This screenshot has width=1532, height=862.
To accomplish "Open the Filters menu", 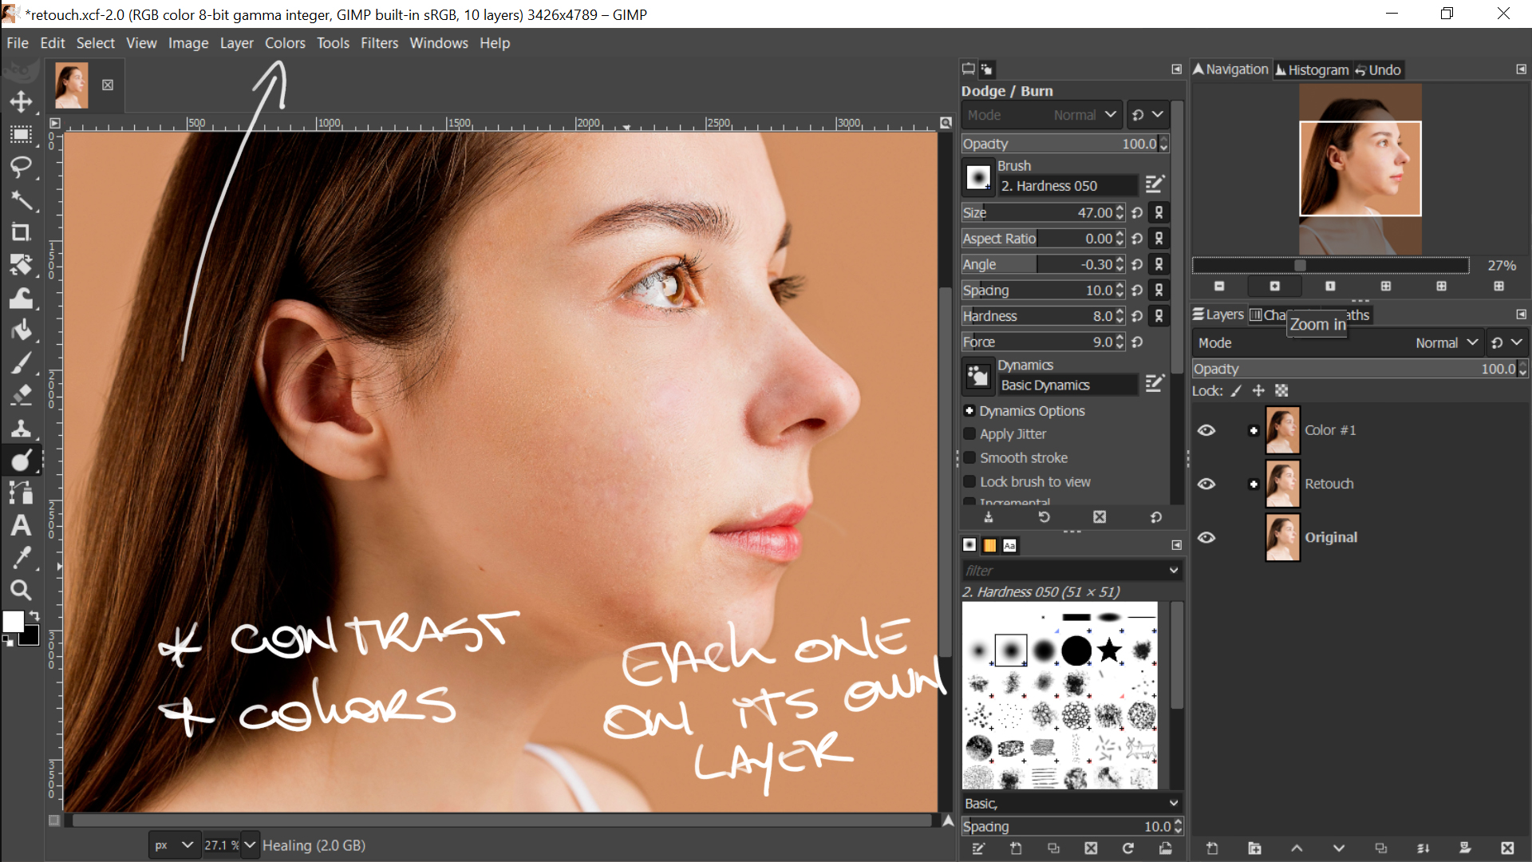I will coord(379,43).
